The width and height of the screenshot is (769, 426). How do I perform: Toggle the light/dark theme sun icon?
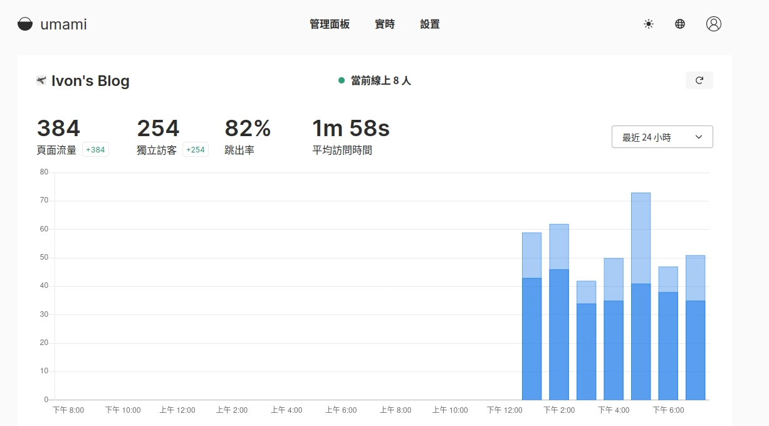coord(648,24)
